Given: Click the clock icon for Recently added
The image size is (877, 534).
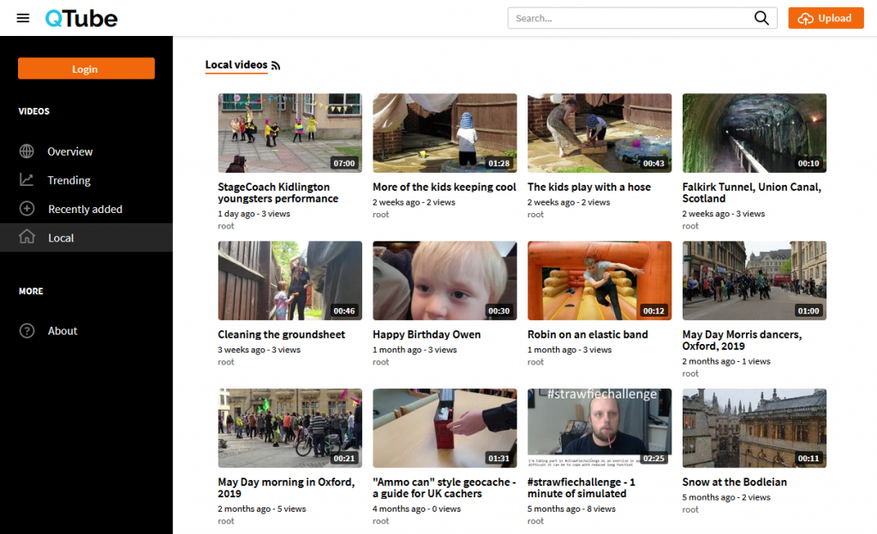Looking at the screenshot, I should [x=26, y=209].
